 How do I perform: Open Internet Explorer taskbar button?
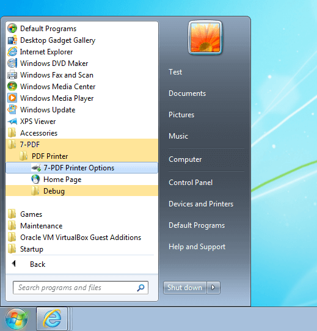pyautogui.click(x=52, y=319)
